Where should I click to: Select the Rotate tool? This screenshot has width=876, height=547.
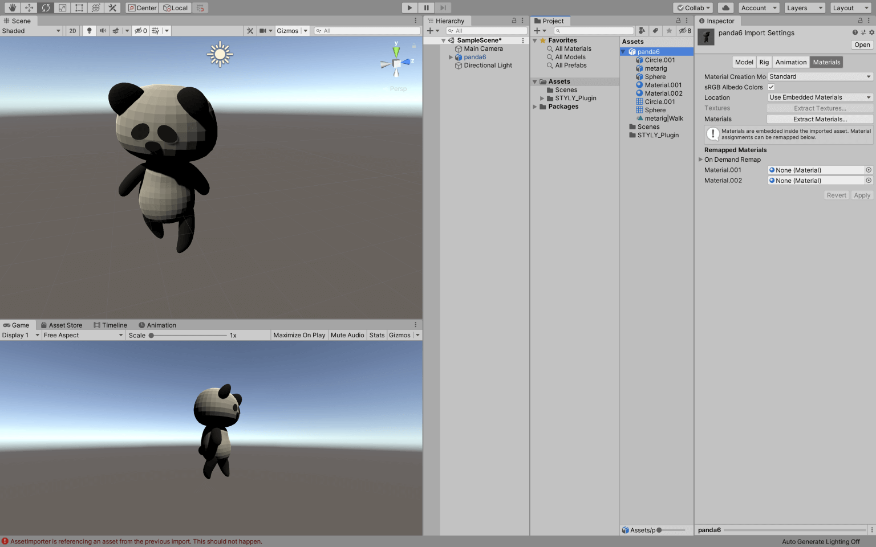pyautogui.click(x=45, y=7)
